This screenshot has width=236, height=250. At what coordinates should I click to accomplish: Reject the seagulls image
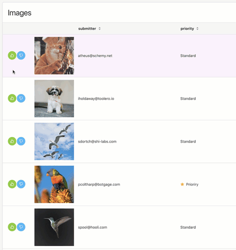coord(21,141)
